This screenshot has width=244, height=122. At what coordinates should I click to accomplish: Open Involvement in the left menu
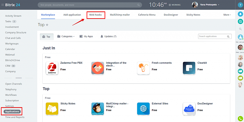(x=12, y=27)
